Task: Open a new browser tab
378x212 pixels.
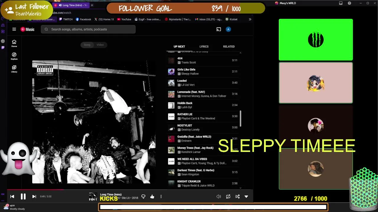Action: click(92, 5)
